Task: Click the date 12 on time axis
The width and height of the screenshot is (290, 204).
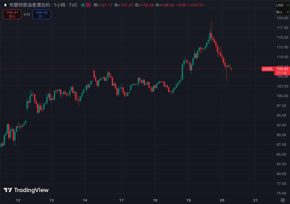Action: pos(18,200)
